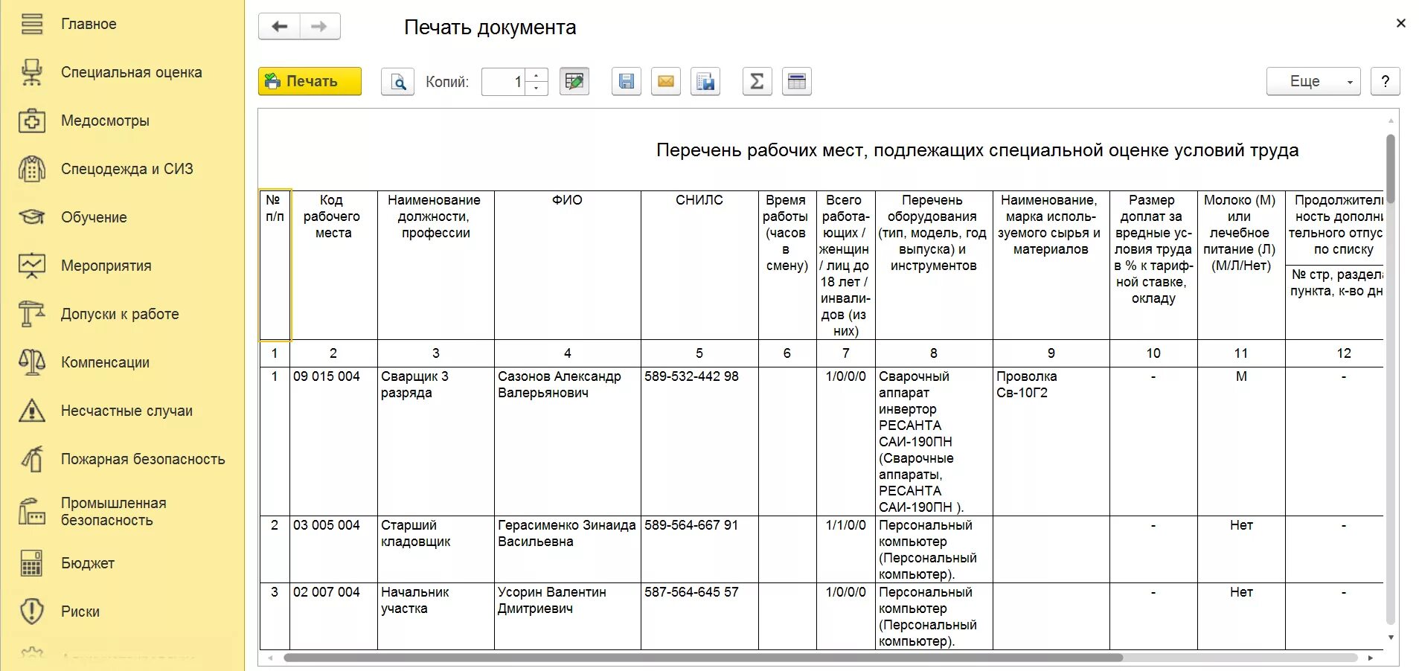Click the yellow Печать button
Viewport: 1419px width, 671px height.
[x=310, y=82]
